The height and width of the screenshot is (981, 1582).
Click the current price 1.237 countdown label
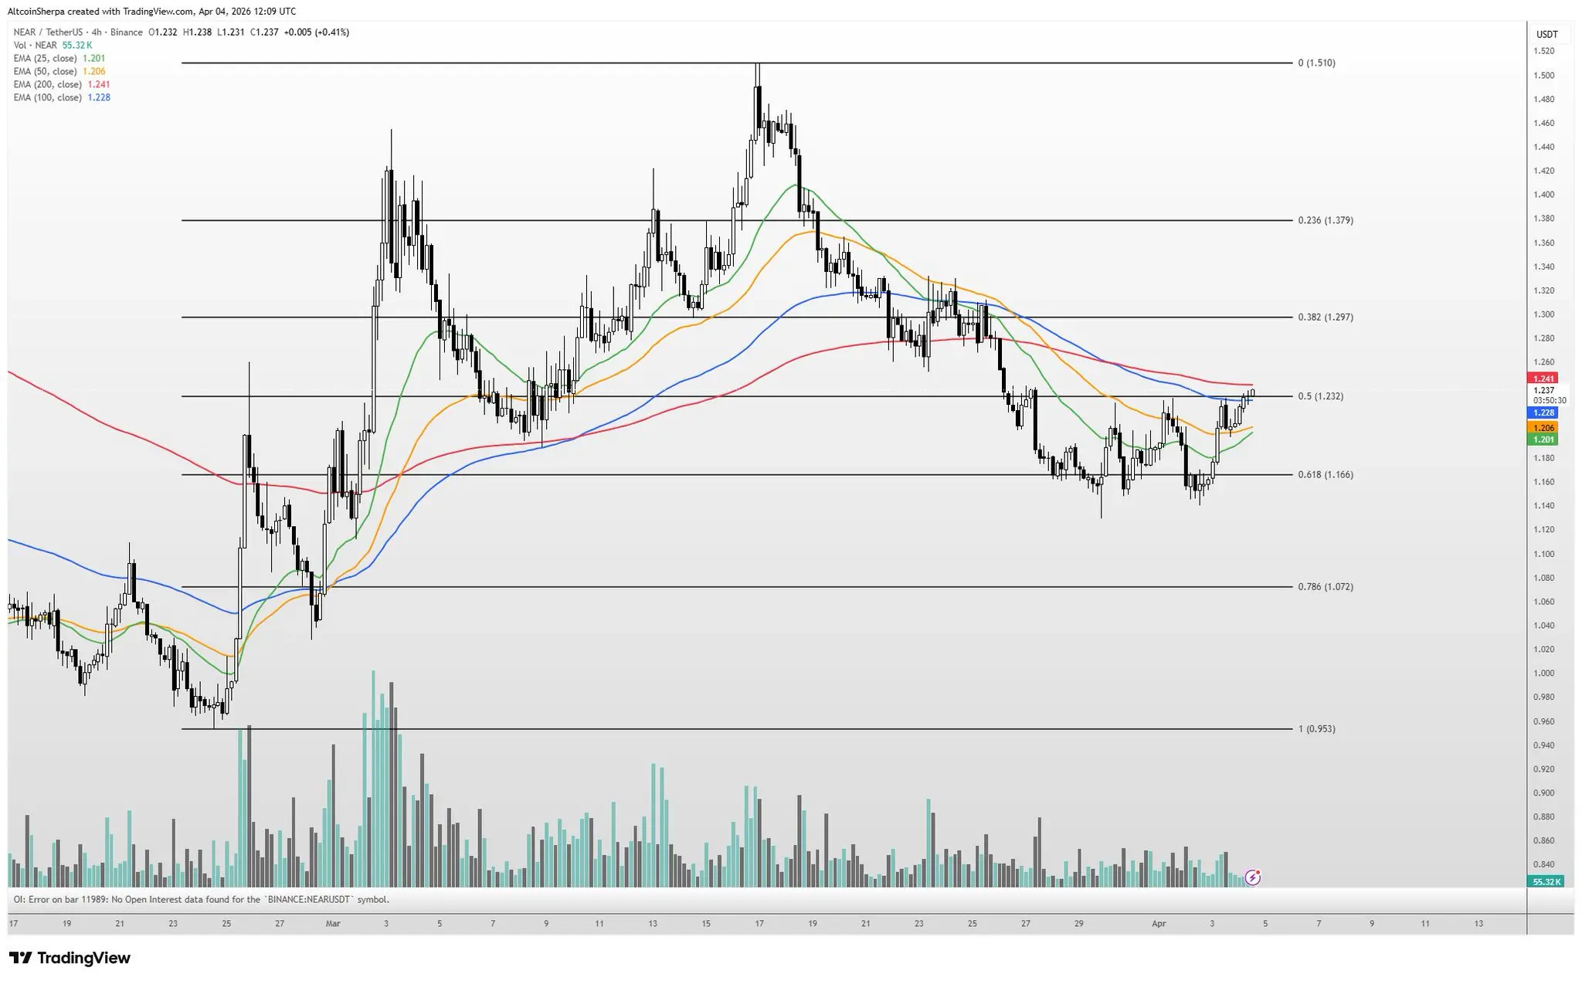point(1548,395)
